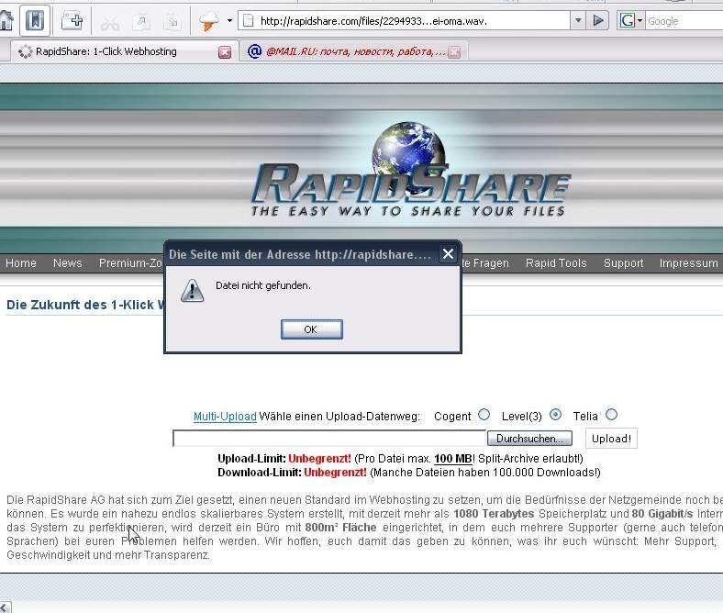Click heading 'Die Zukunft des 1-Klick'

coord(85,305)
